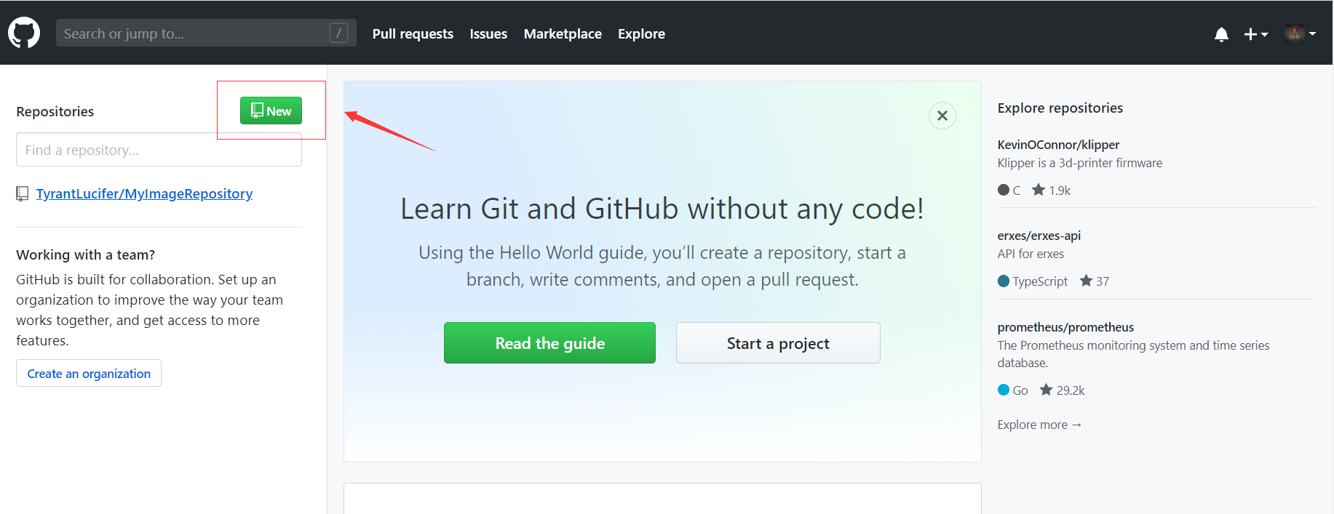
Task: Click the TypeScript language dot
Action: pos(1004,281)
